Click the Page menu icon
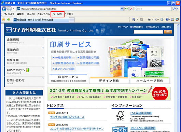The width and height of the screenshot is (181, 132). click(x=156, y=19)
